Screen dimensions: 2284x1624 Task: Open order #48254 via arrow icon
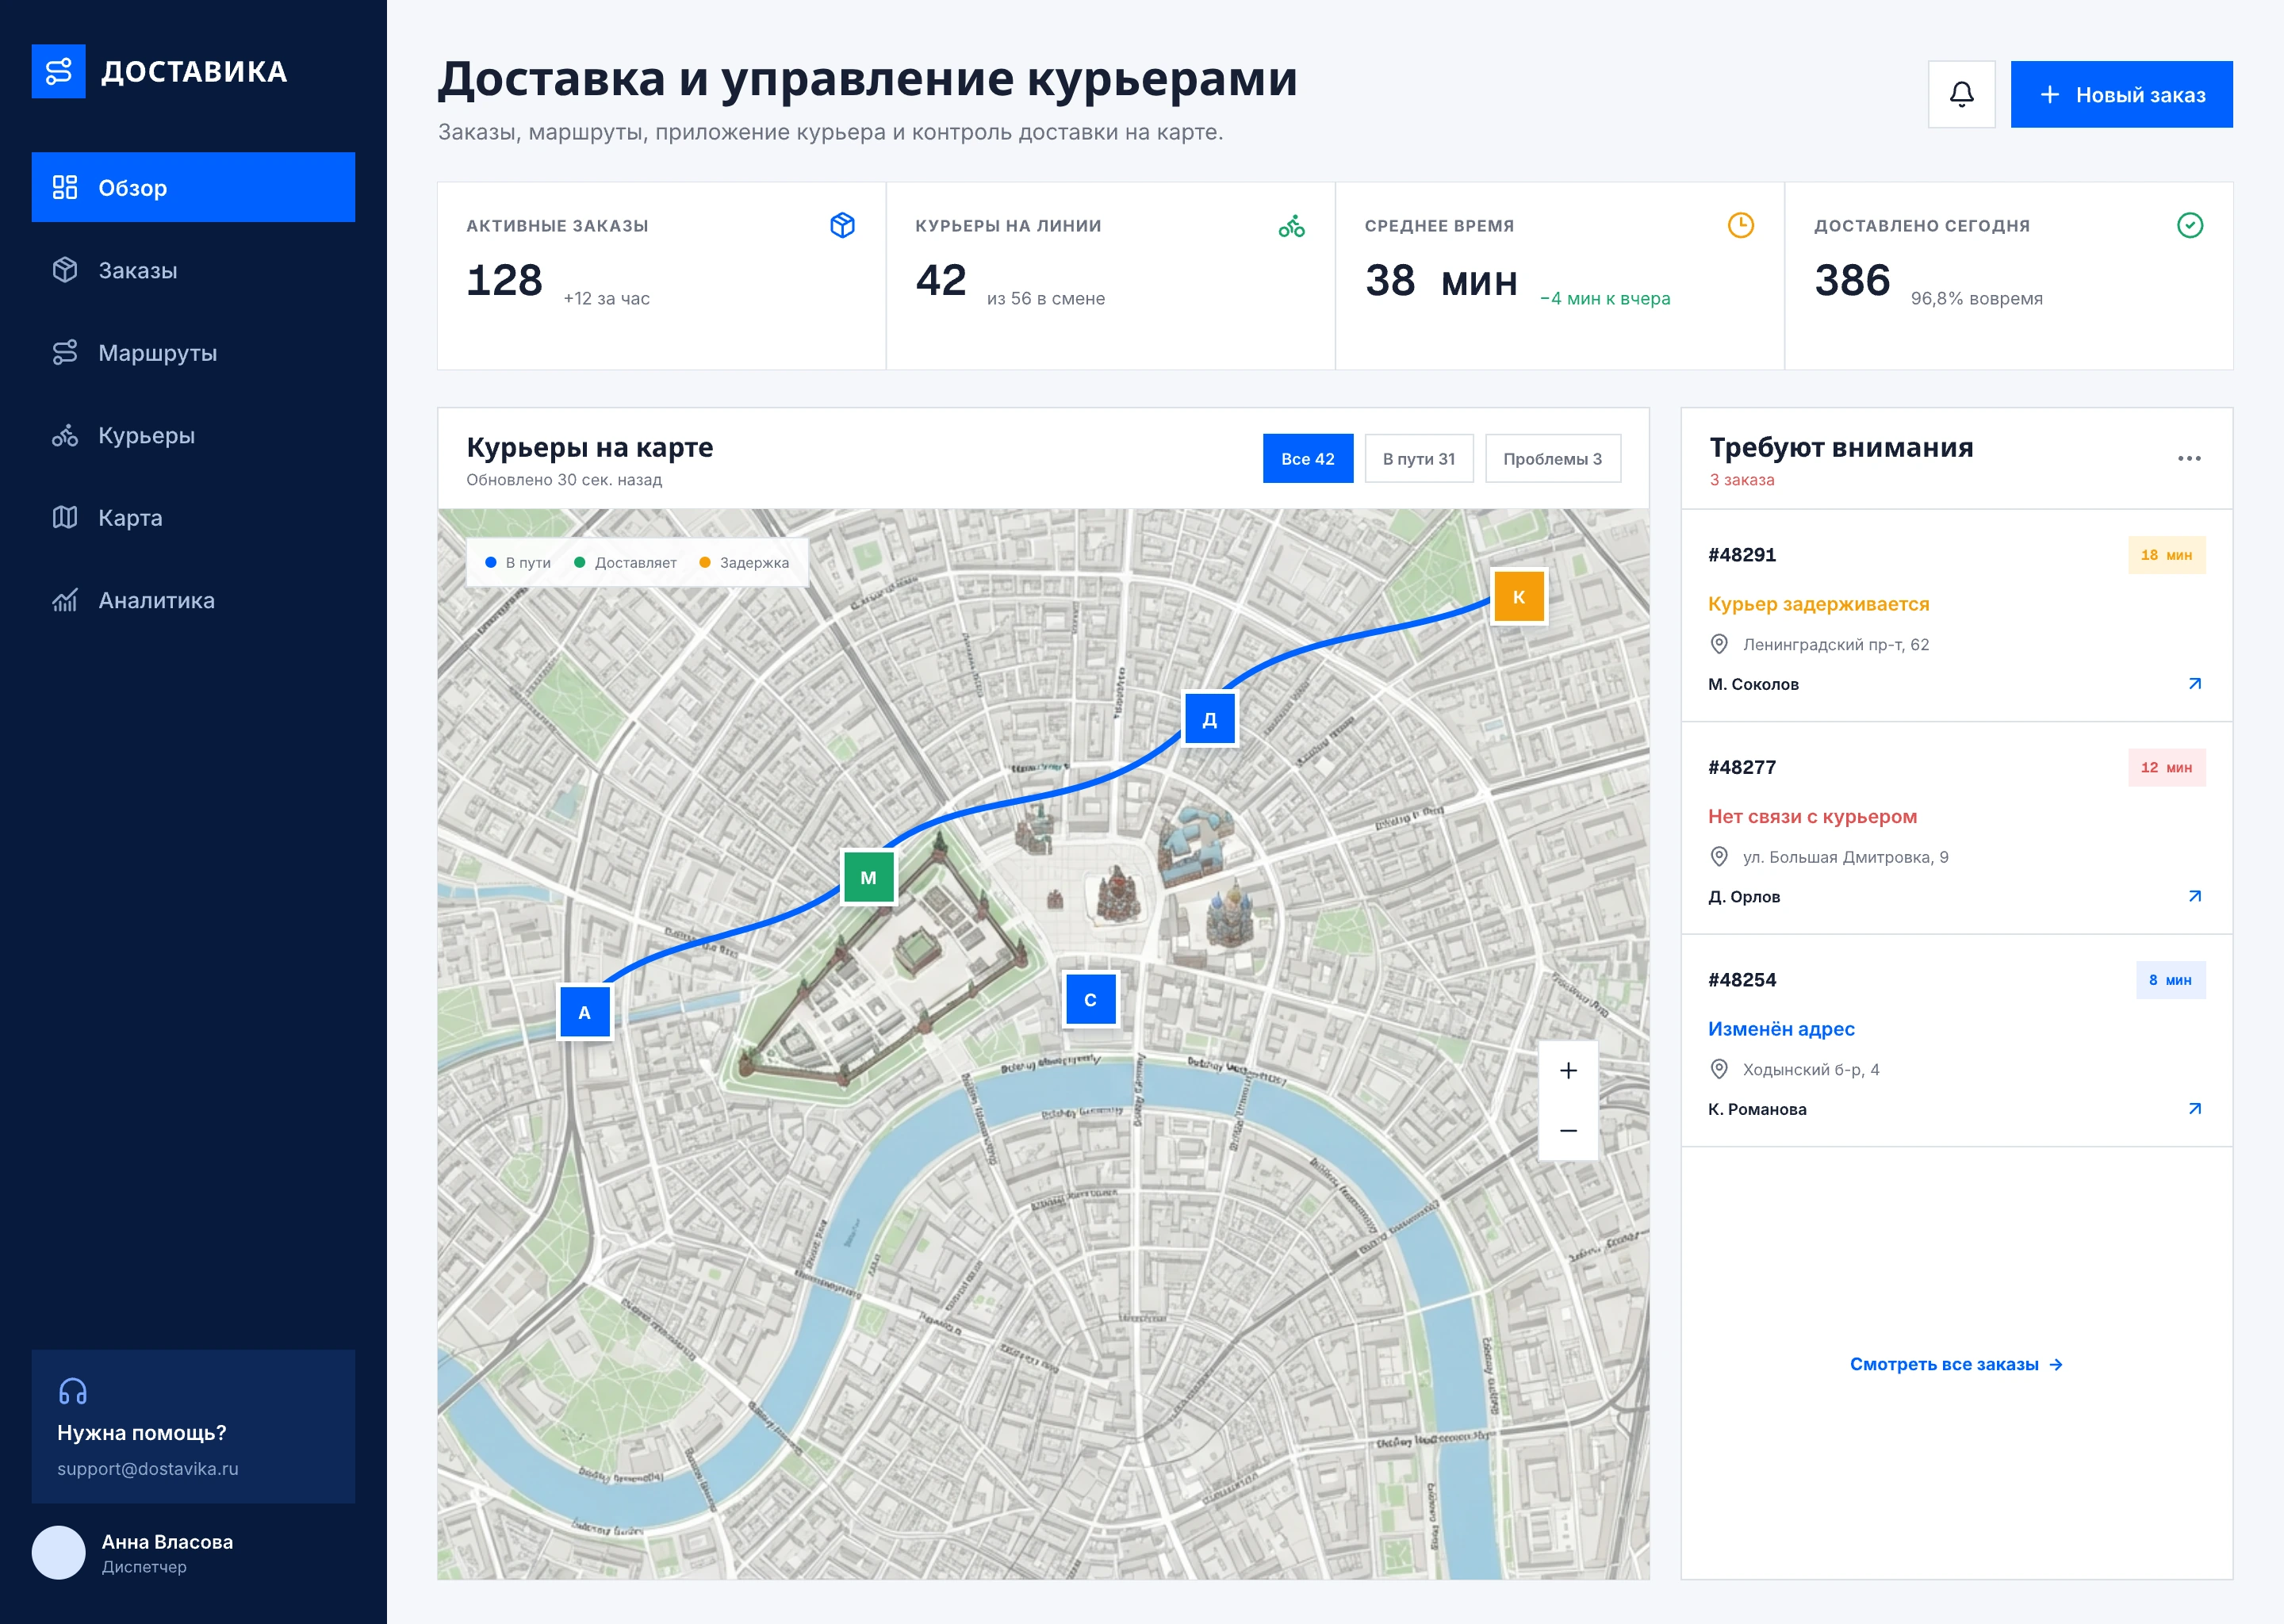[2194, 1109]
